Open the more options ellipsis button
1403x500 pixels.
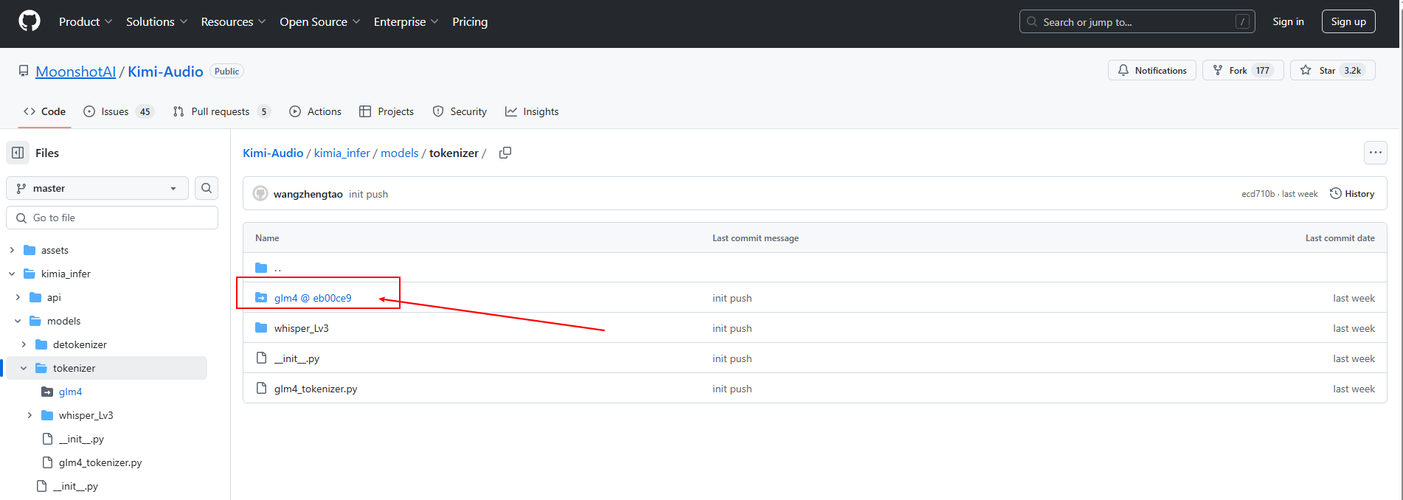[x=1376, y=153]
